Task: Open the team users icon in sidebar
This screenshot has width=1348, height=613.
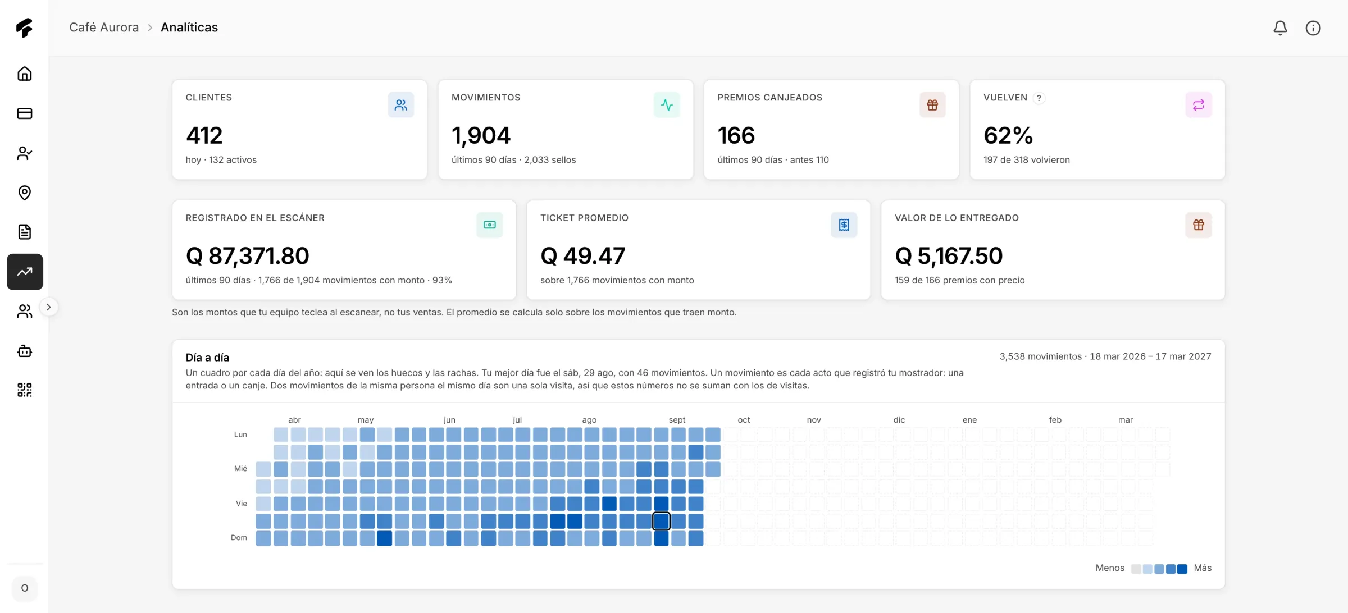Action: click(x=25, y=311)
